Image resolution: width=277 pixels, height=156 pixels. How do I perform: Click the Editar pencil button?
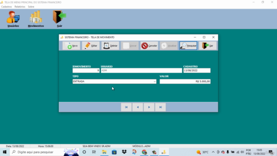[90, 45]
